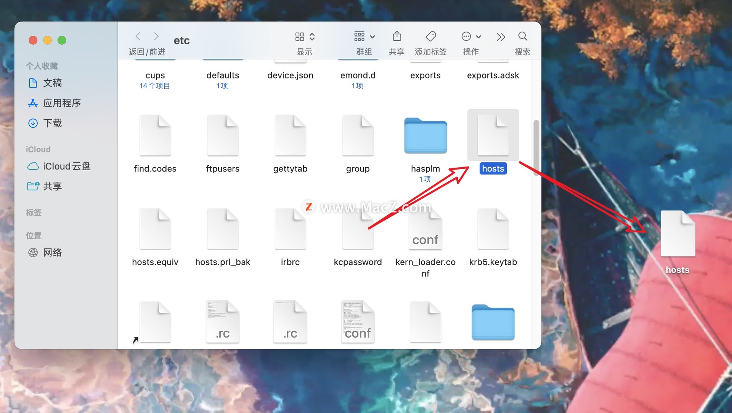The image size is (732, 413).
Task: Select the hosts.equiv file
Action: [155, 229]
